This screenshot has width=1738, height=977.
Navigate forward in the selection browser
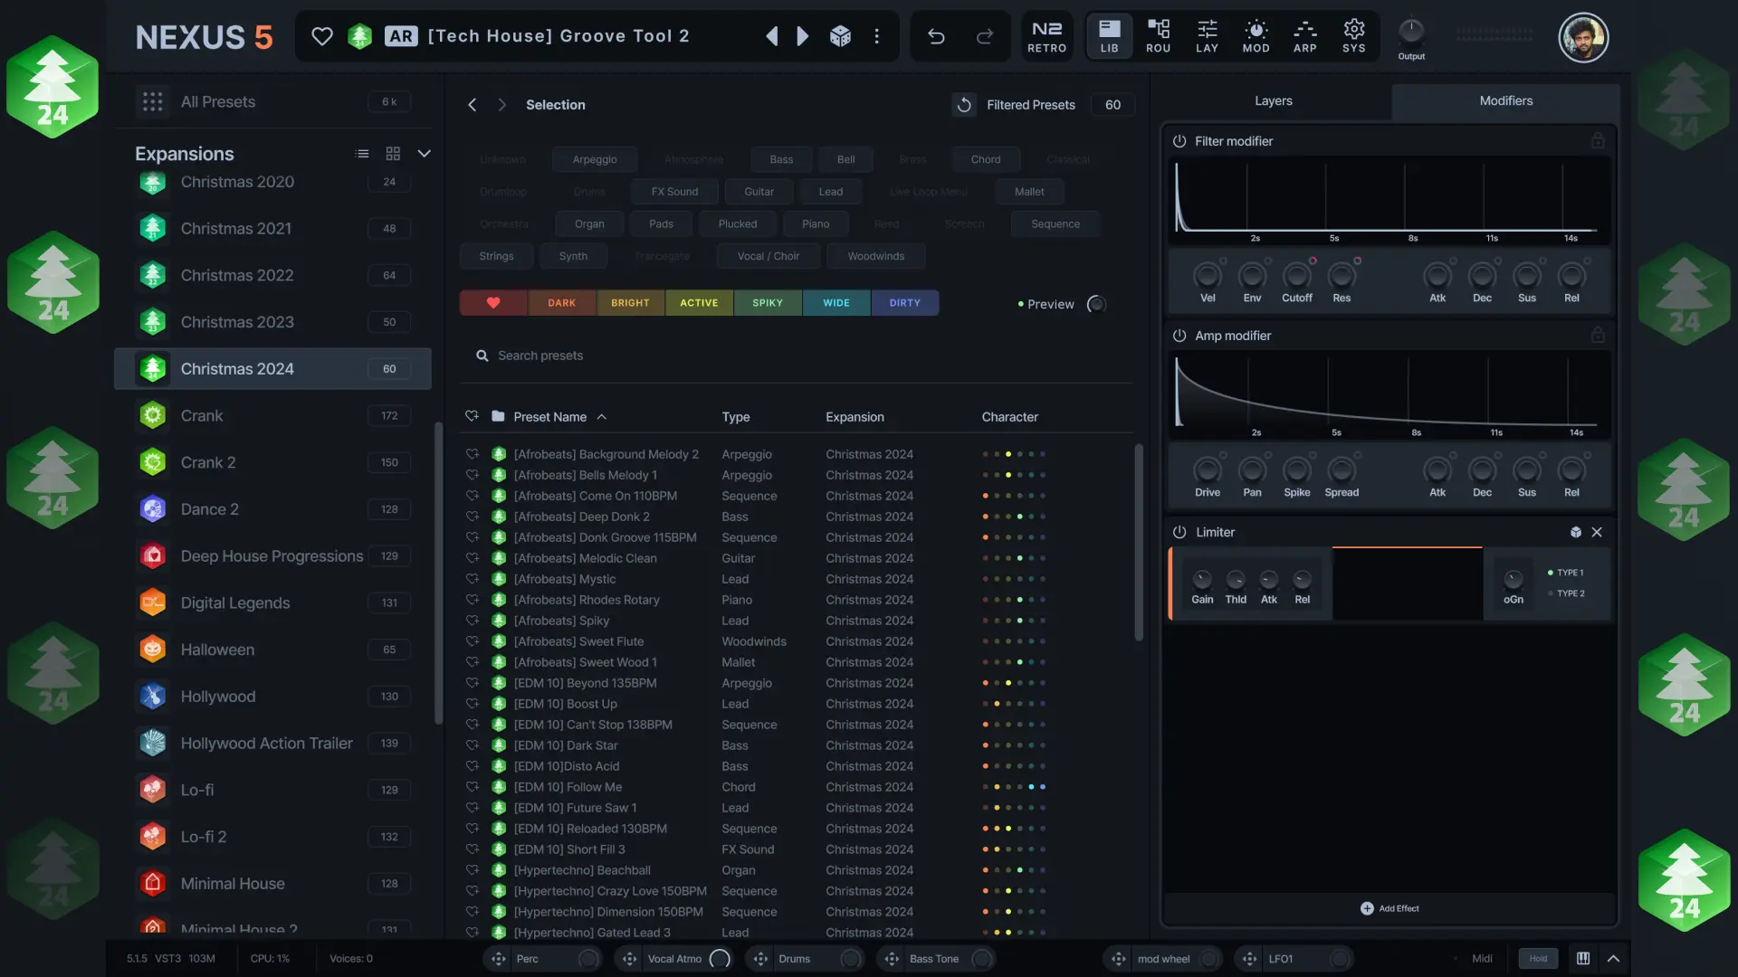coord(501,105)
